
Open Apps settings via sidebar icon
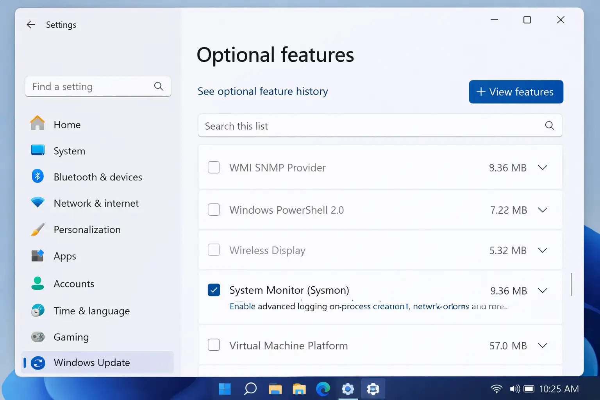(37, 256)
